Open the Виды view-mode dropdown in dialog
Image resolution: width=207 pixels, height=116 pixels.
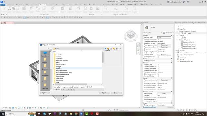tap(119, 49)
